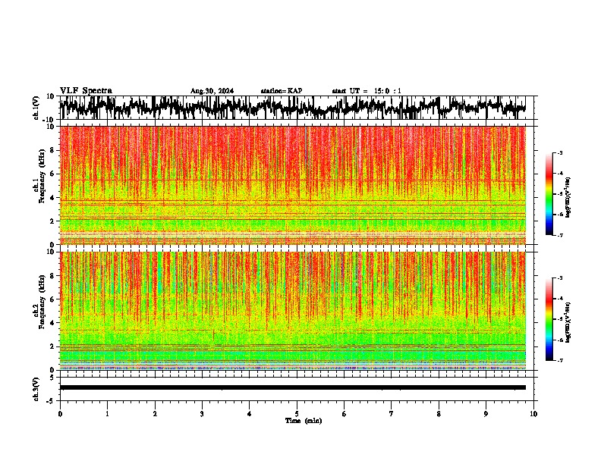Click the ch.1 spectrogram "2" kHz tick label
The width and height of the screenshot is (601, 464).
pyautogui.click(x=52, y=221)
